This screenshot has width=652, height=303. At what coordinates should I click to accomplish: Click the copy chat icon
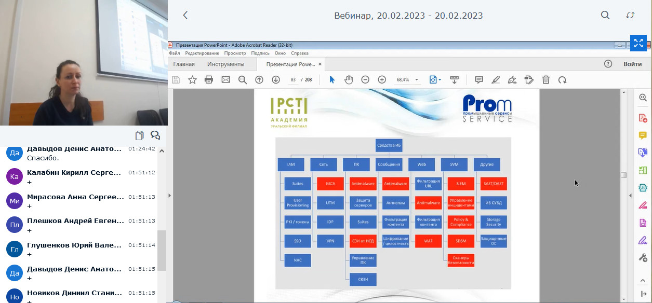(139, 135)
